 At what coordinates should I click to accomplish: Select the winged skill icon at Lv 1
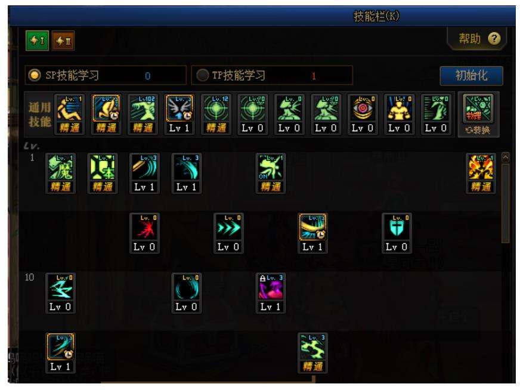pos(179,109)
